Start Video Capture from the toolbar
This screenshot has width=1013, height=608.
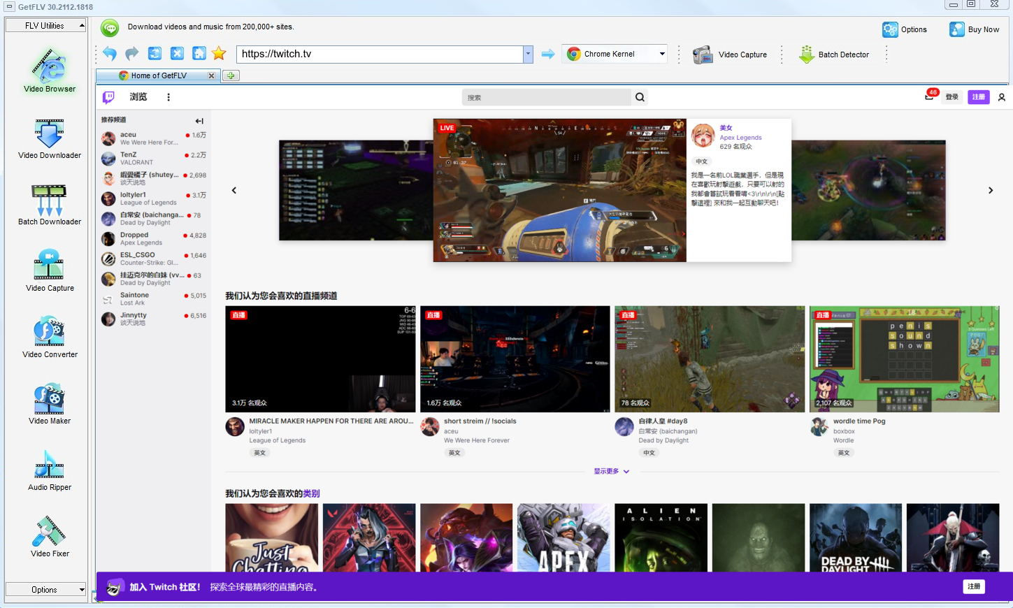click(x=729, y=55)
